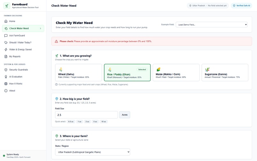Select the Wheat (Gehu) crop card
The width and height of the screenshot is (257, 161).
coord(78,73)
